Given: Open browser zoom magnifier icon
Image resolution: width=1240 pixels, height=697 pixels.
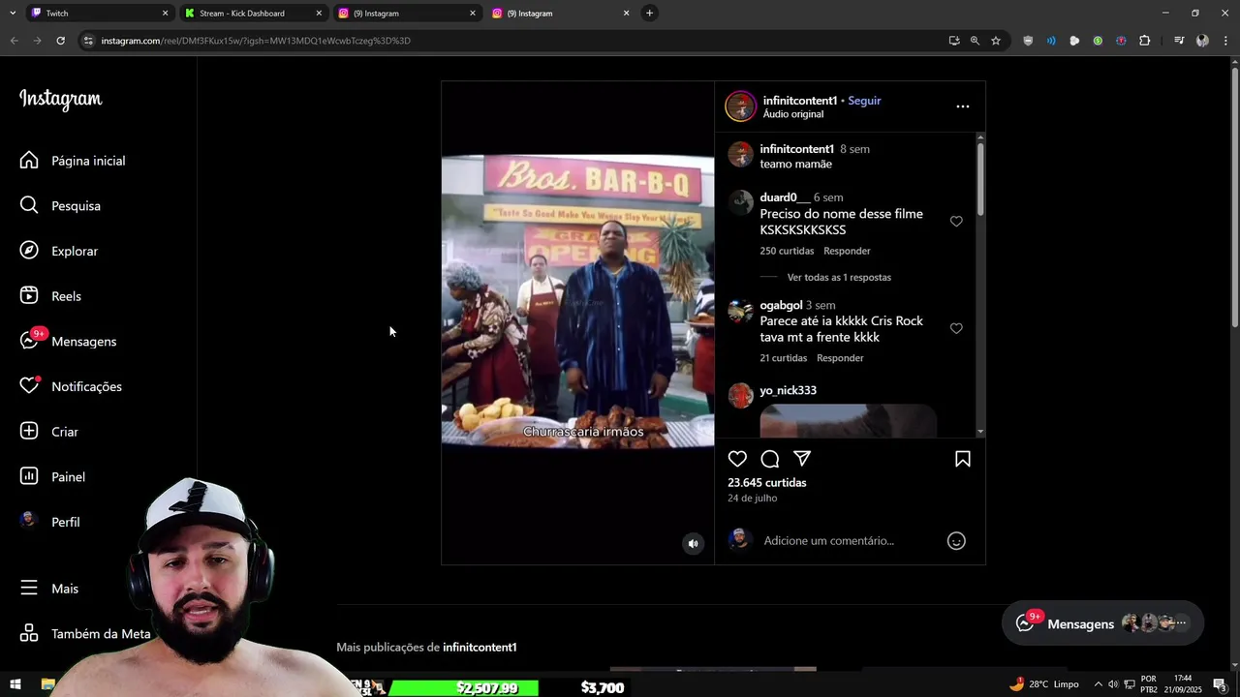Looking at the screenshot, I should [975, 41].
